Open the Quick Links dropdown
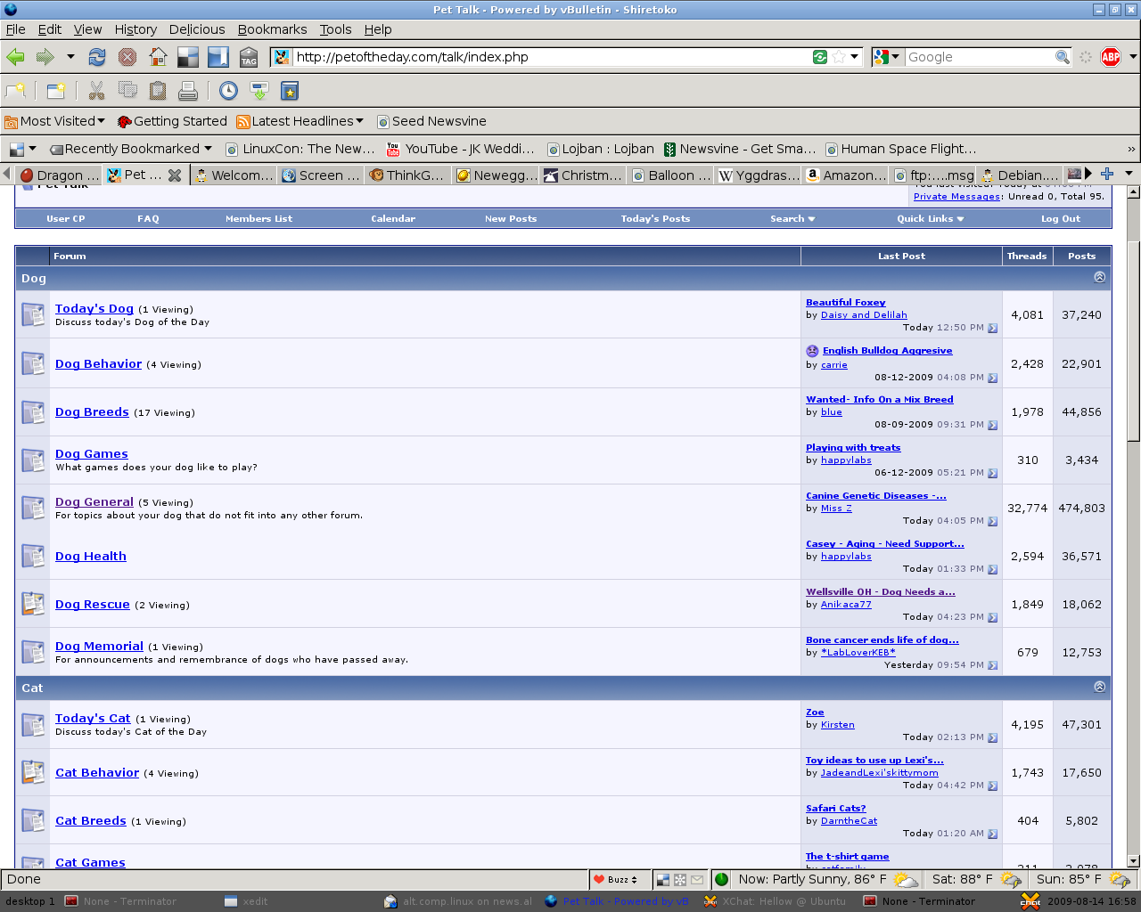Viewport: 1141px width, 912px height. click(x=930, y=219)
